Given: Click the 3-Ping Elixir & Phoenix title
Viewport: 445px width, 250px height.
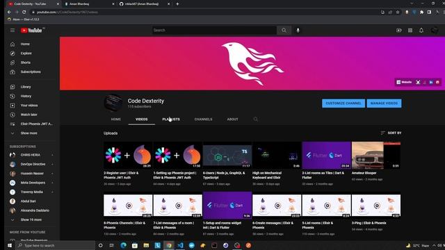Looking at the screenshot, I should [369, 223].
